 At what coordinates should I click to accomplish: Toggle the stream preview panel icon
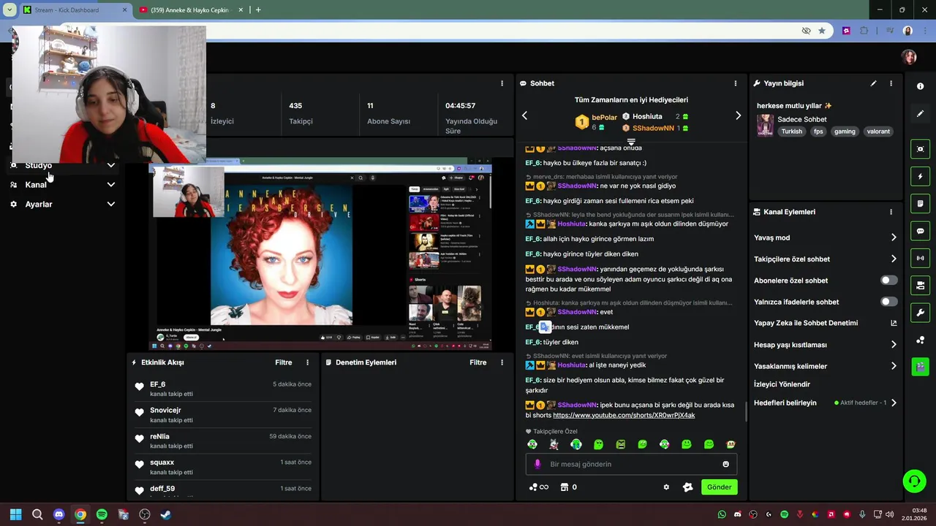point(920,149)
